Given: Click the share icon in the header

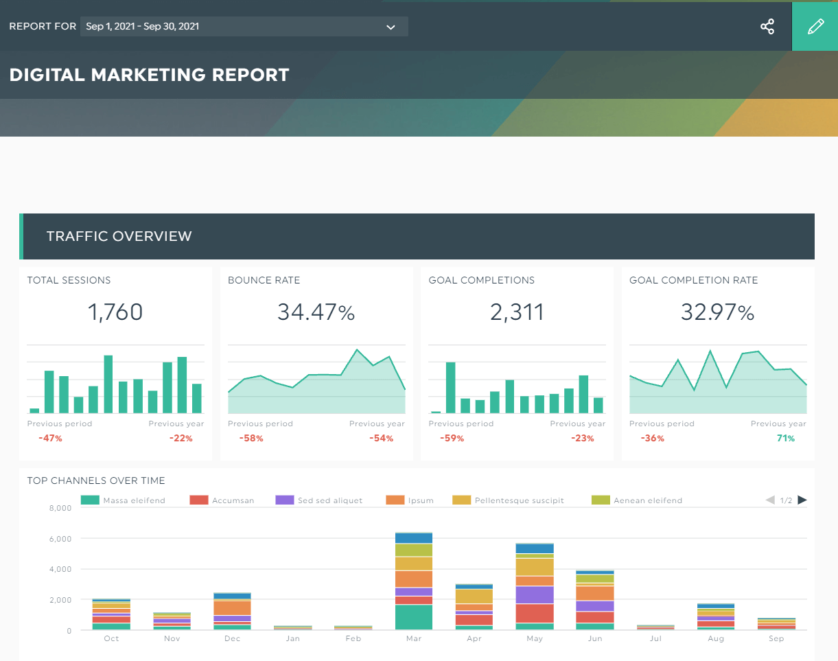Looking at the screenshot, I should (x=767, y=27).
